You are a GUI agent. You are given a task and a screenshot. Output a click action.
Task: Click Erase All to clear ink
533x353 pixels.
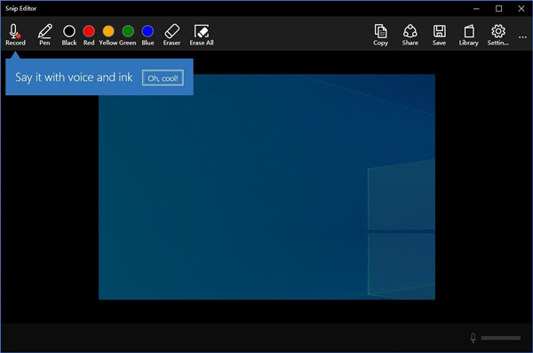click(202, 35)
